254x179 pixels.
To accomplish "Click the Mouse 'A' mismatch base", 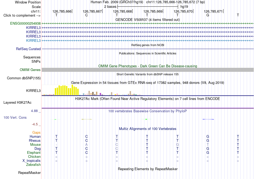I will (x=87, y=145).
